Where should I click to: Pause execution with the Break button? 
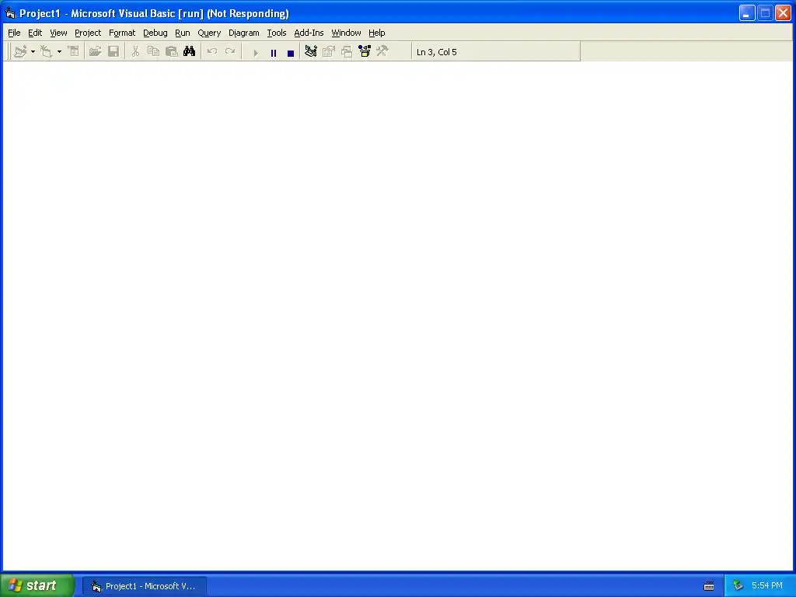tap(274, 53)
